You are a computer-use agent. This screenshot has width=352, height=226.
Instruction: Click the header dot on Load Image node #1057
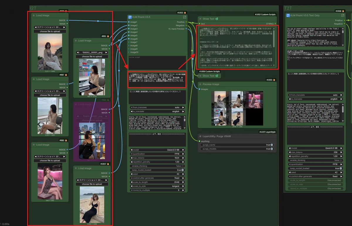(76, 168)
